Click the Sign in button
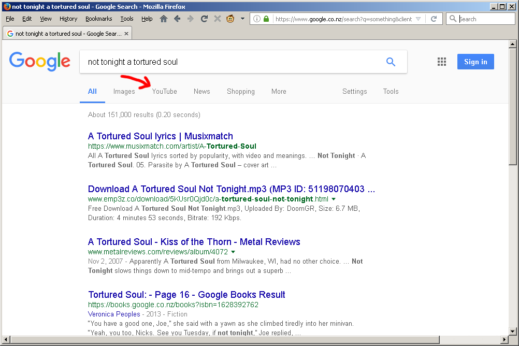Screen dimensions: 519x346 475,62
